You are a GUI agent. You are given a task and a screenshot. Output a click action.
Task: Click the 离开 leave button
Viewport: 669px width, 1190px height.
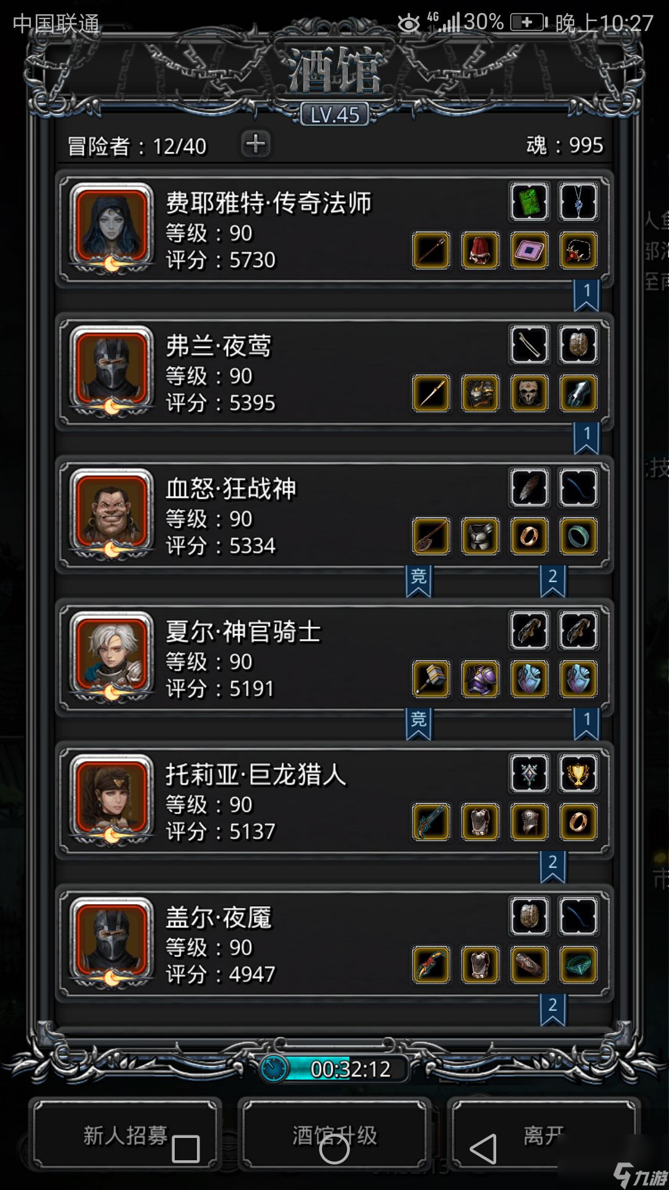point(544,1135)
